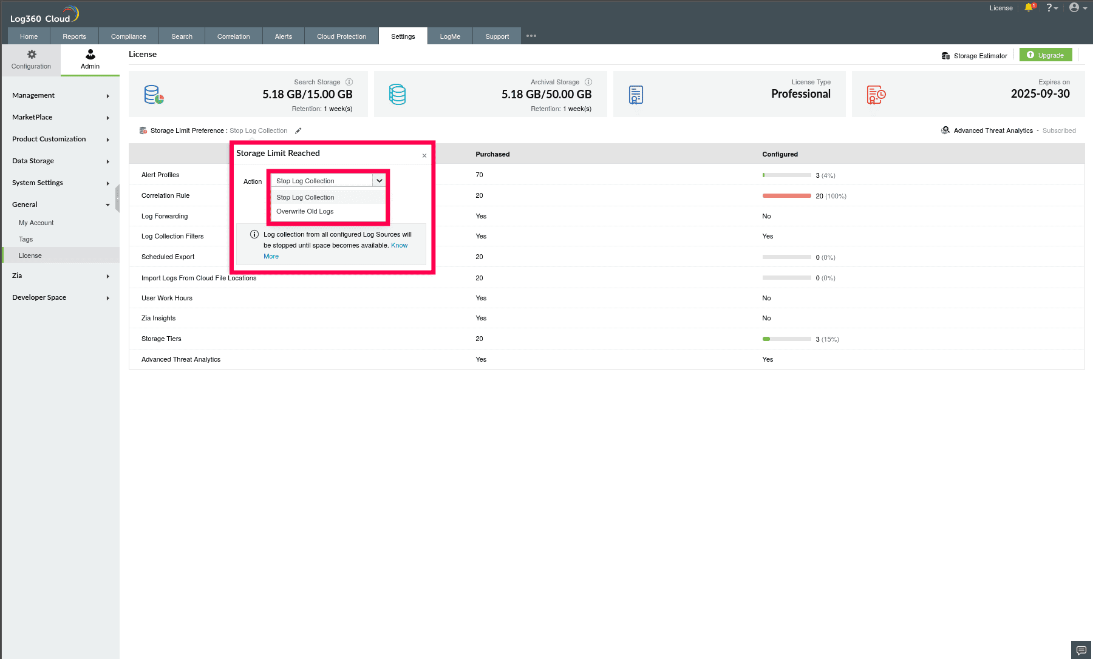Viewport: 1093px width, 659px height.
Task: Click the Scheduled Export usage bar
Action: pos(787,257)
